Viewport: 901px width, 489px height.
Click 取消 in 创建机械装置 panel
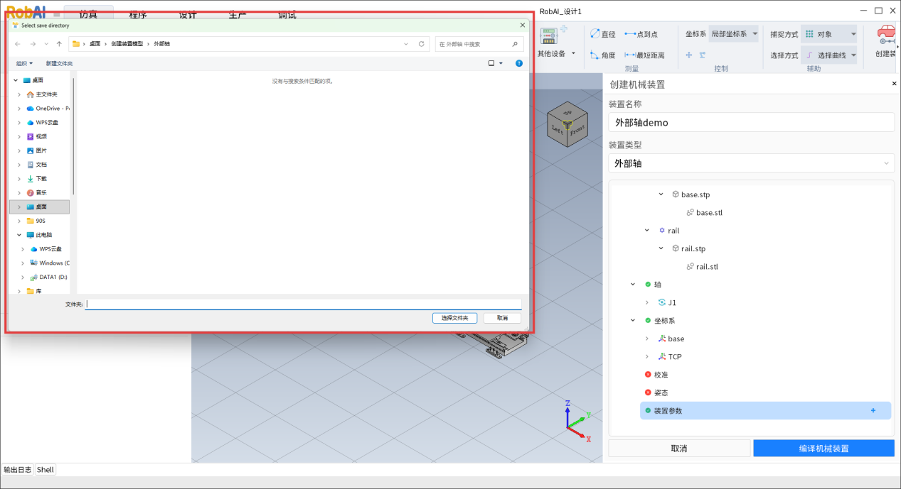[x=679, y=449]
